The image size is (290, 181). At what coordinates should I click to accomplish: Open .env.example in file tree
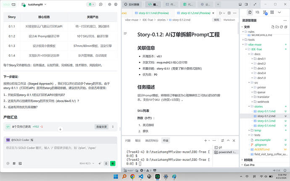262,140
